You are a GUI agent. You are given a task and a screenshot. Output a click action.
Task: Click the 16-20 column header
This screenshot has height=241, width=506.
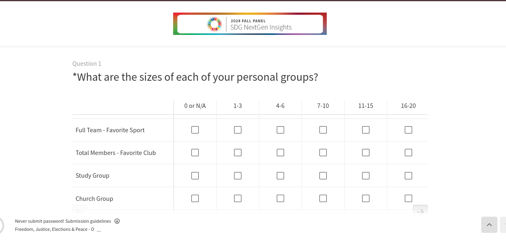(408, 106)
